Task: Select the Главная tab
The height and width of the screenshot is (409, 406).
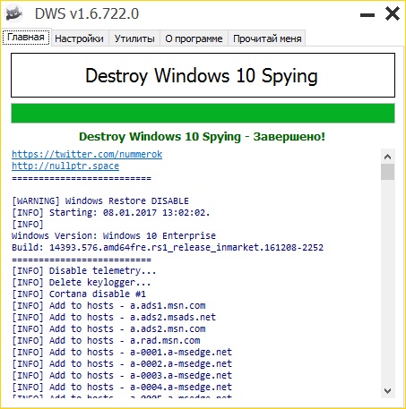Action: click(x=26, y=38)
